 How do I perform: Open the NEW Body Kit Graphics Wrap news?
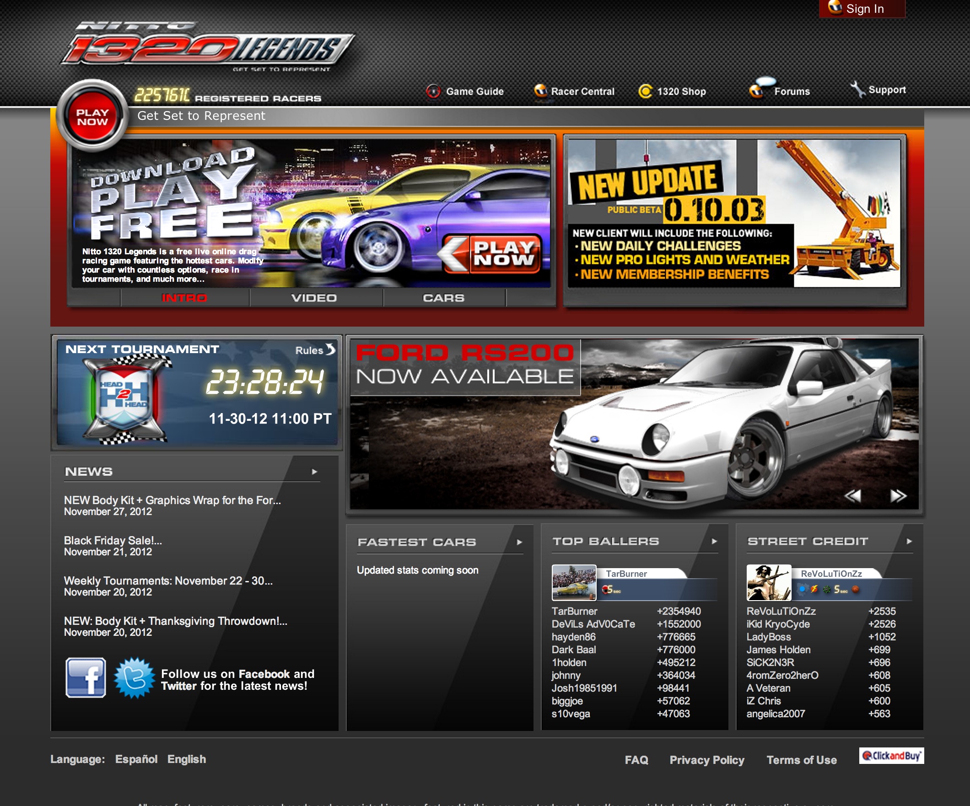[x=172, y=500]
